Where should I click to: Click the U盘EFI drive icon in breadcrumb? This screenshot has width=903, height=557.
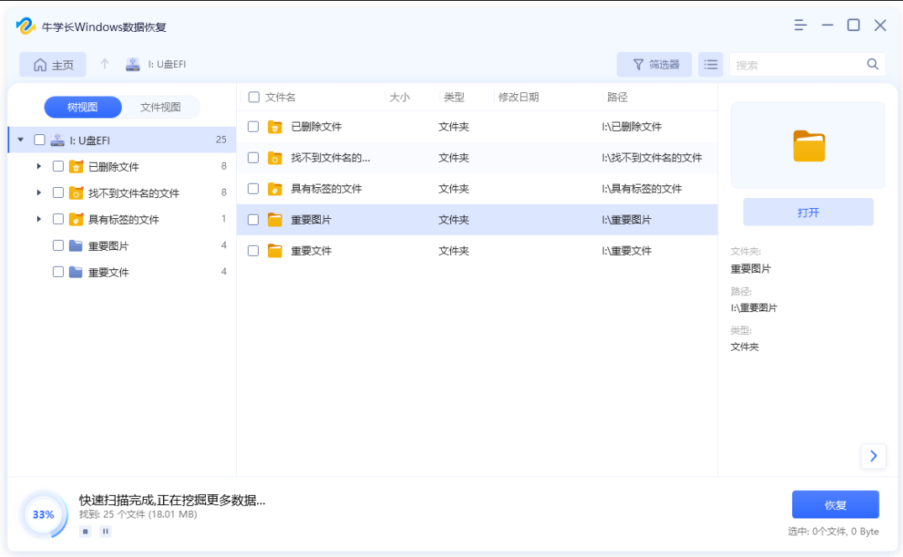coord(133,65)
